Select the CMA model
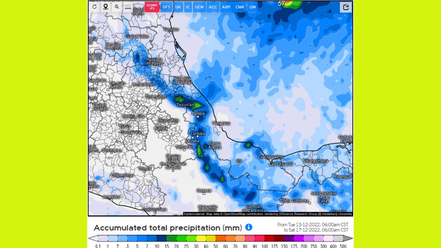This screenshot has height=248, width=441. (240, 7)
